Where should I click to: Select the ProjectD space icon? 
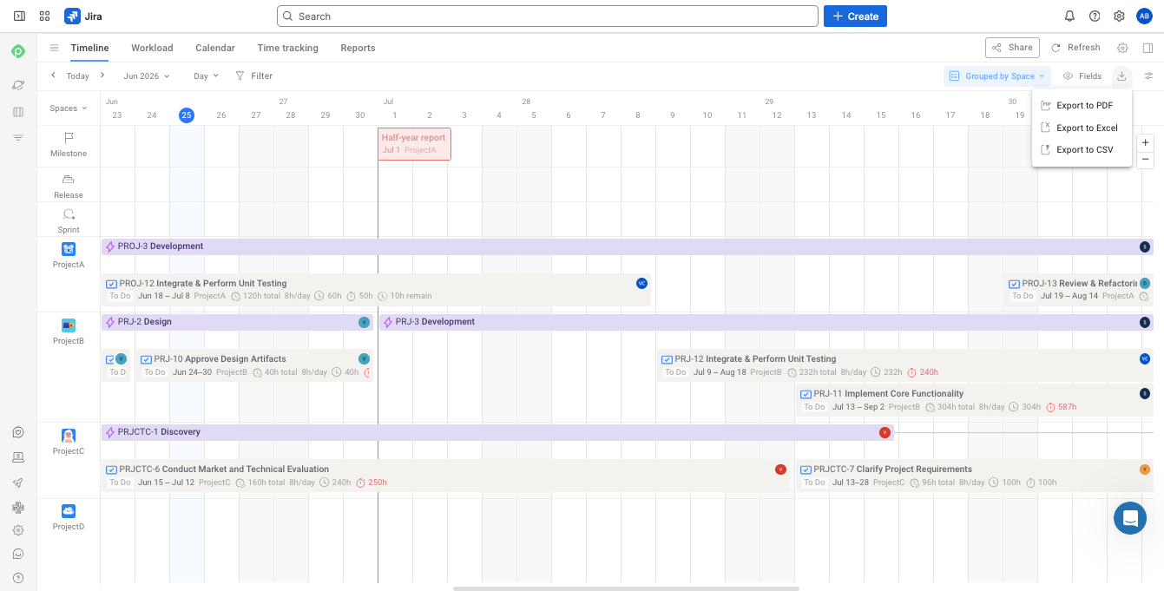(x=69, y=511)
